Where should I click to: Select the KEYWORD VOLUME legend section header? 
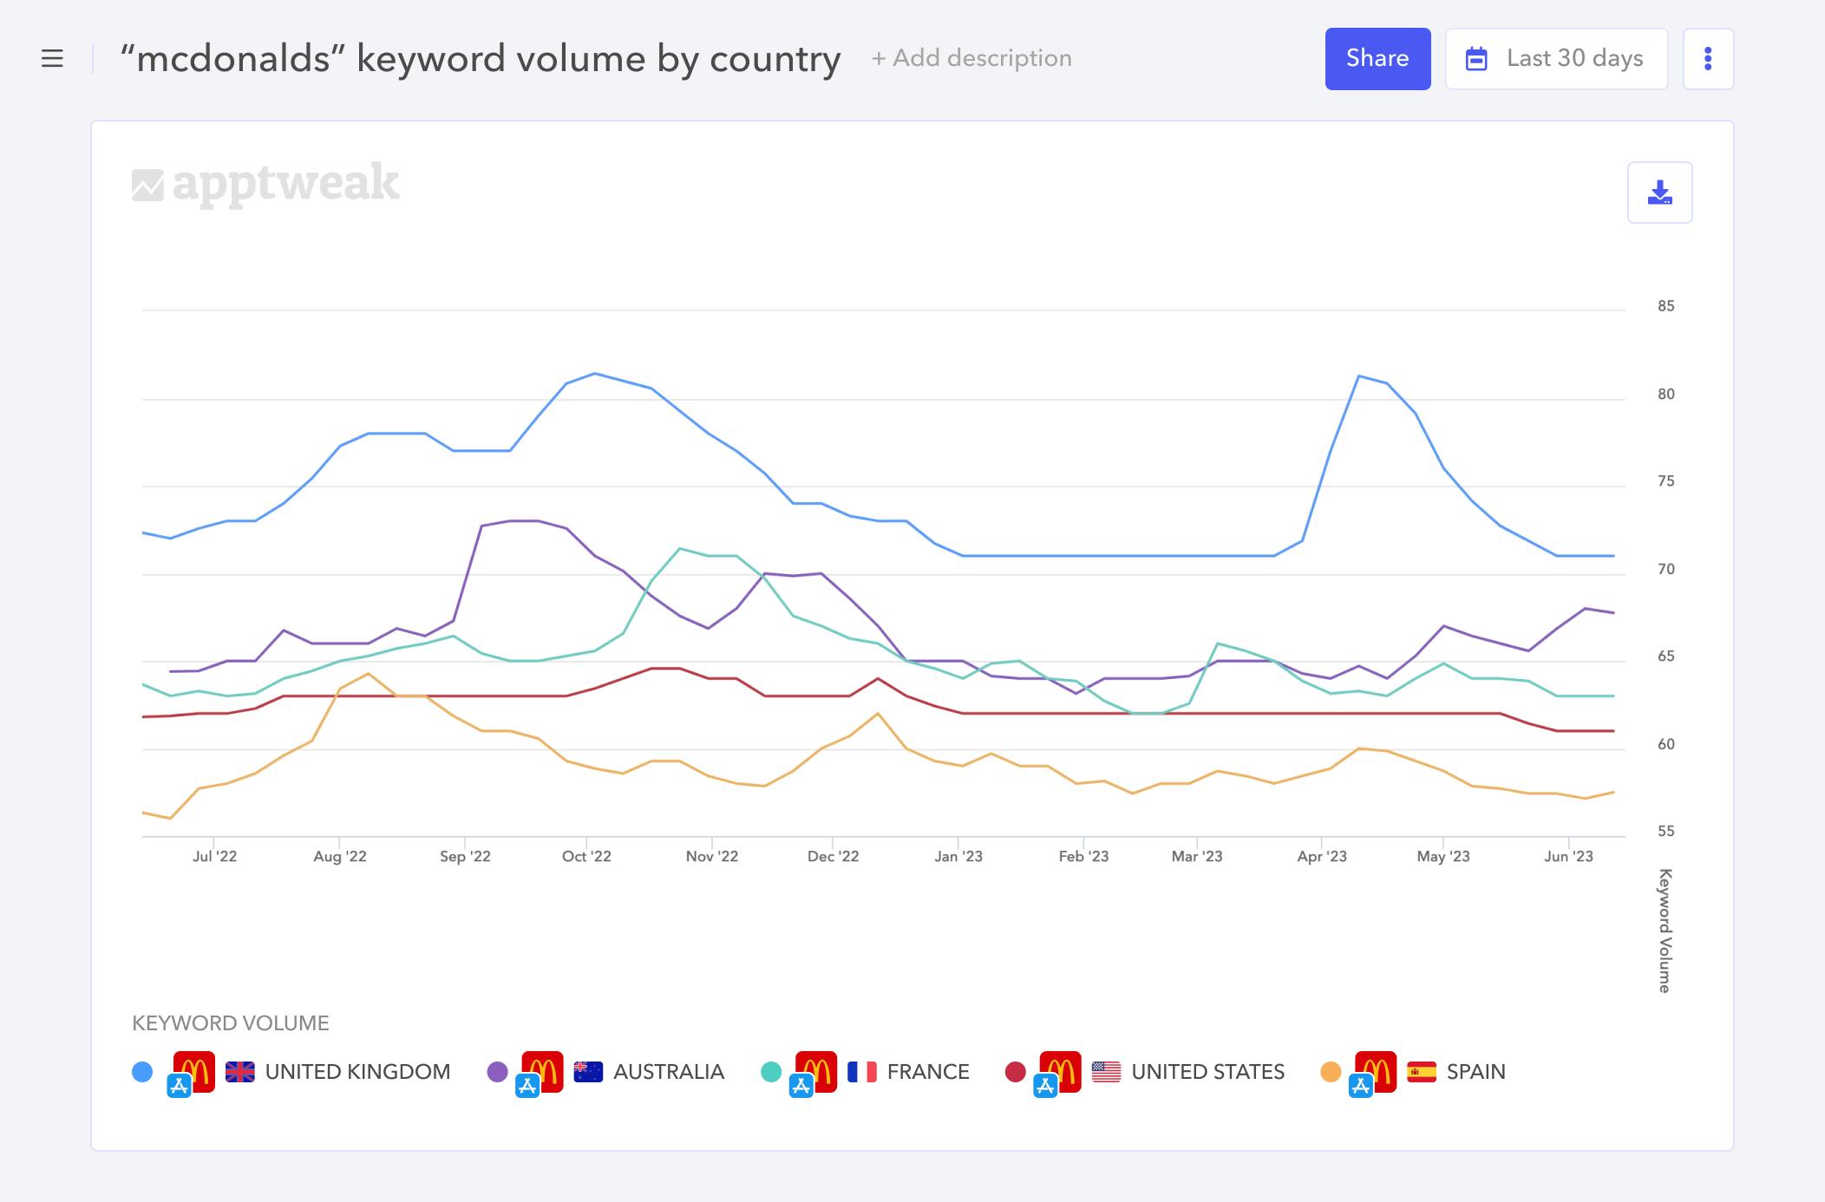click(231, 1023)
